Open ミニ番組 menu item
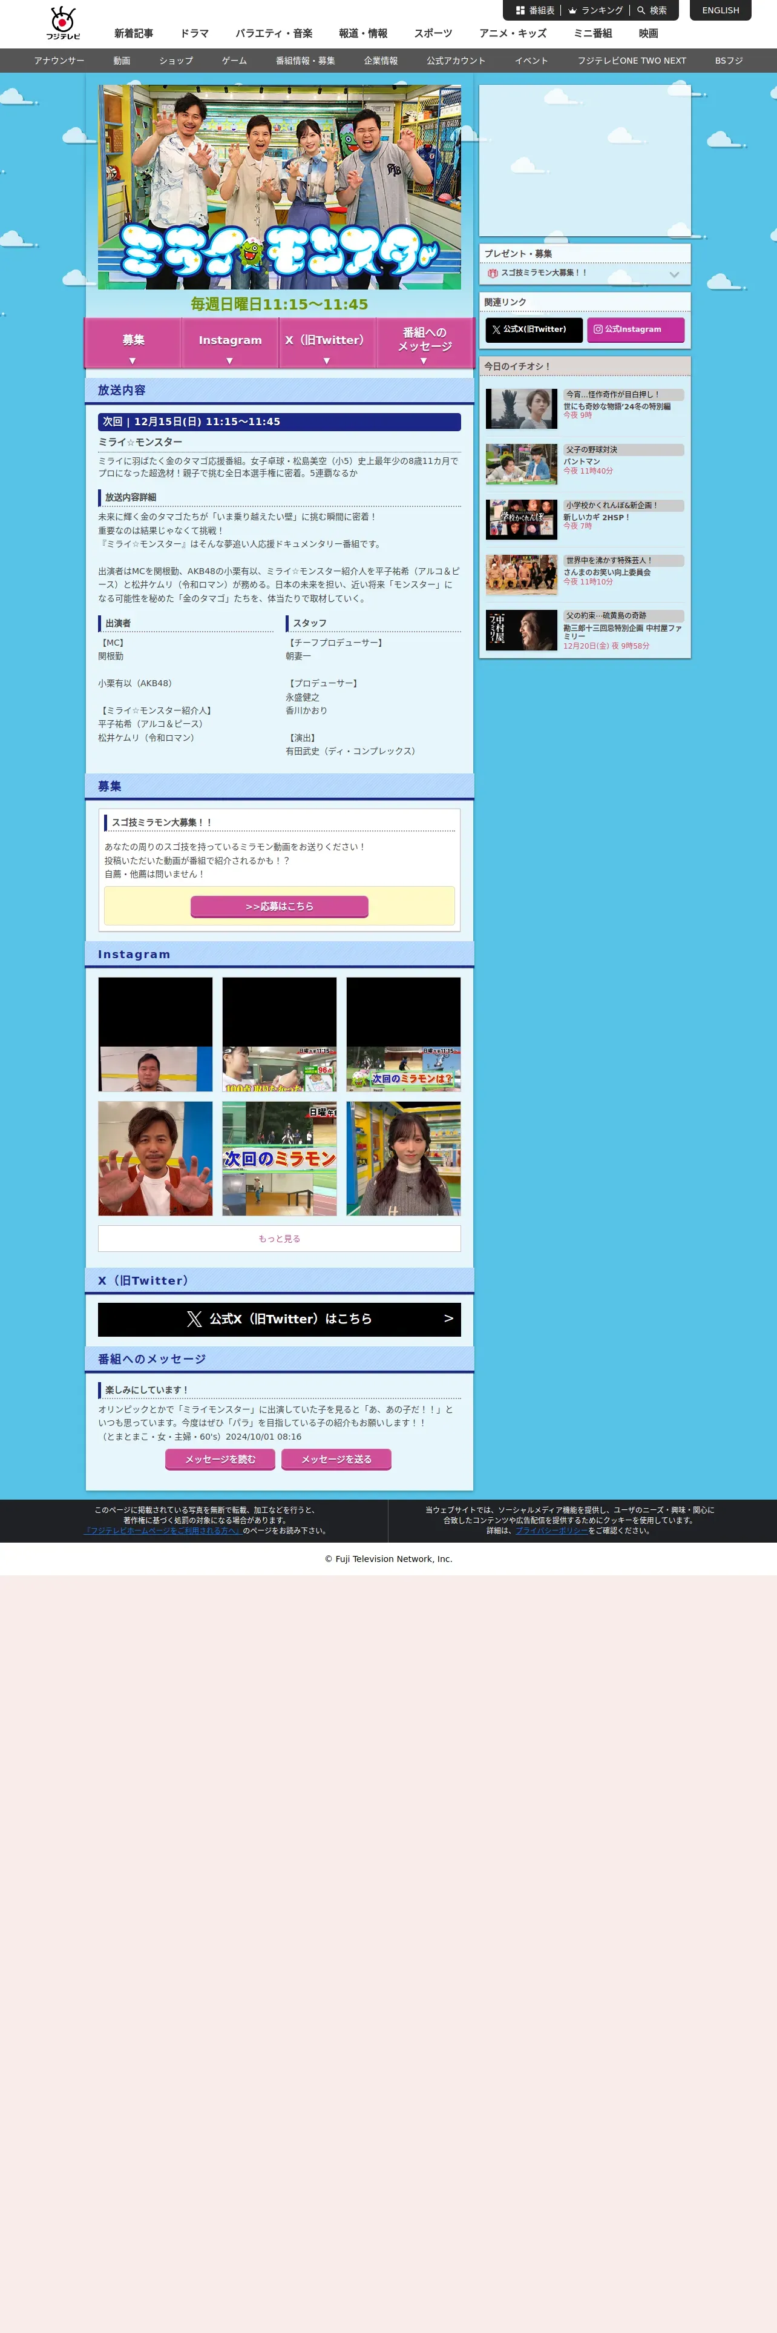 592,33
